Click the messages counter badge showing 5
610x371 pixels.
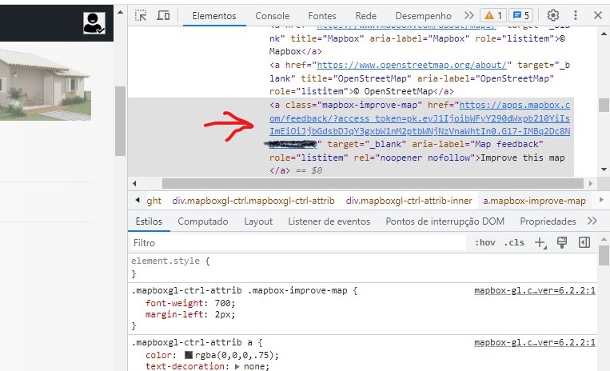(521, 15)
